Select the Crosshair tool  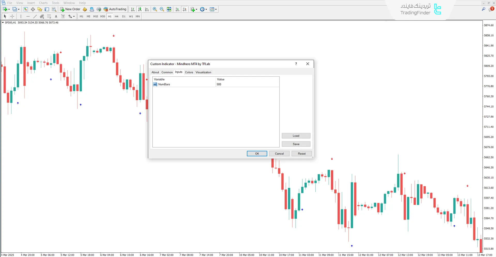coord(12,16)
